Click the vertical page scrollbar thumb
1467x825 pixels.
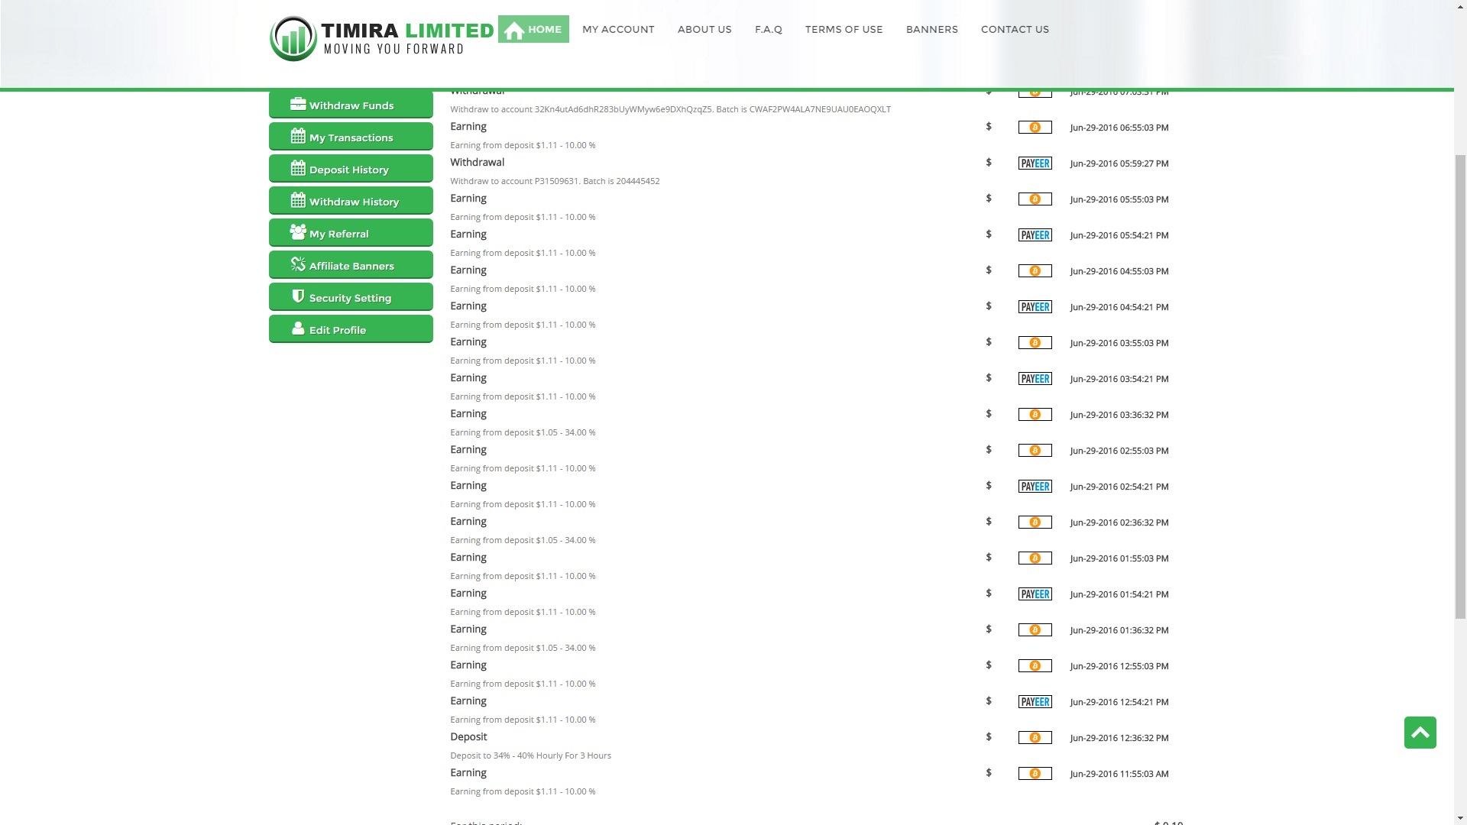[x=1459, y=386]
